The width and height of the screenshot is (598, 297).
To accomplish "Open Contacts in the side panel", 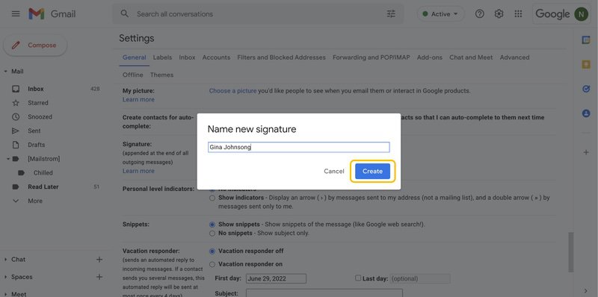I will tap(586, 113).
